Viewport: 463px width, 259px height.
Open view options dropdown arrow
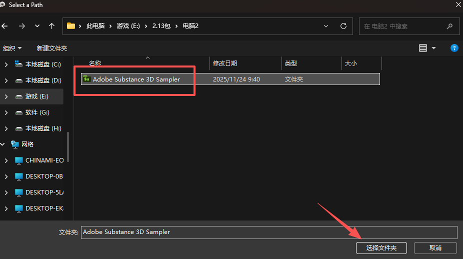(434, 48)
